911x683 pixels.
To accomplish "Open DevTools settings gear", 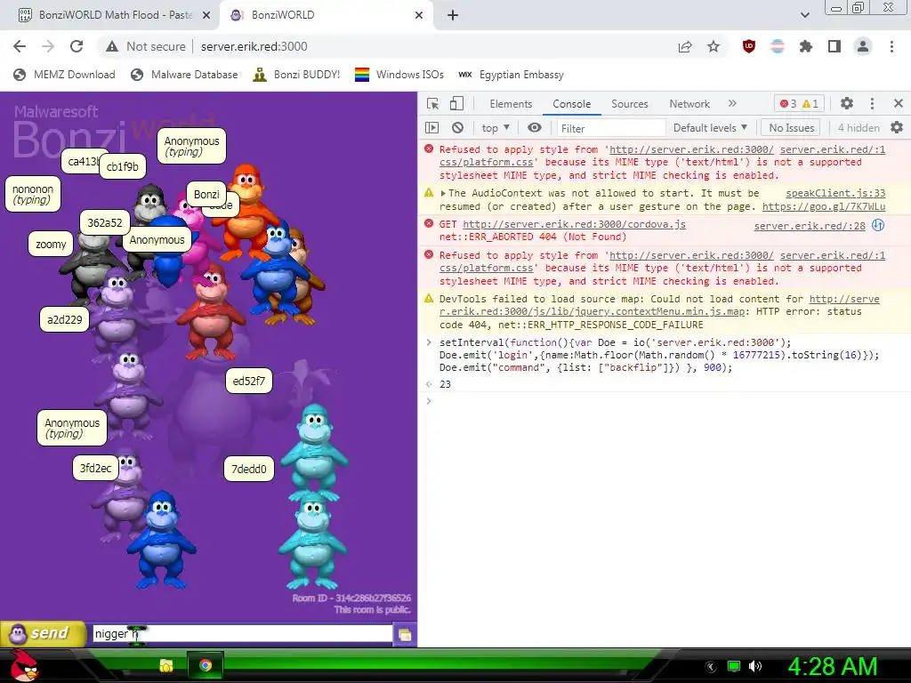I will click(x=847, y=103).
